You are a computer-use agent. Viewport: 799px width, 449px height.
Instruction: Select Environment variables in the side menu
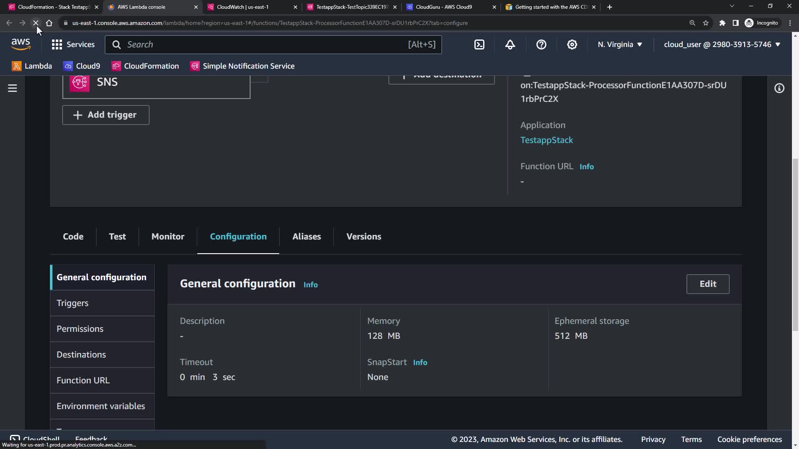pos(101,406)
